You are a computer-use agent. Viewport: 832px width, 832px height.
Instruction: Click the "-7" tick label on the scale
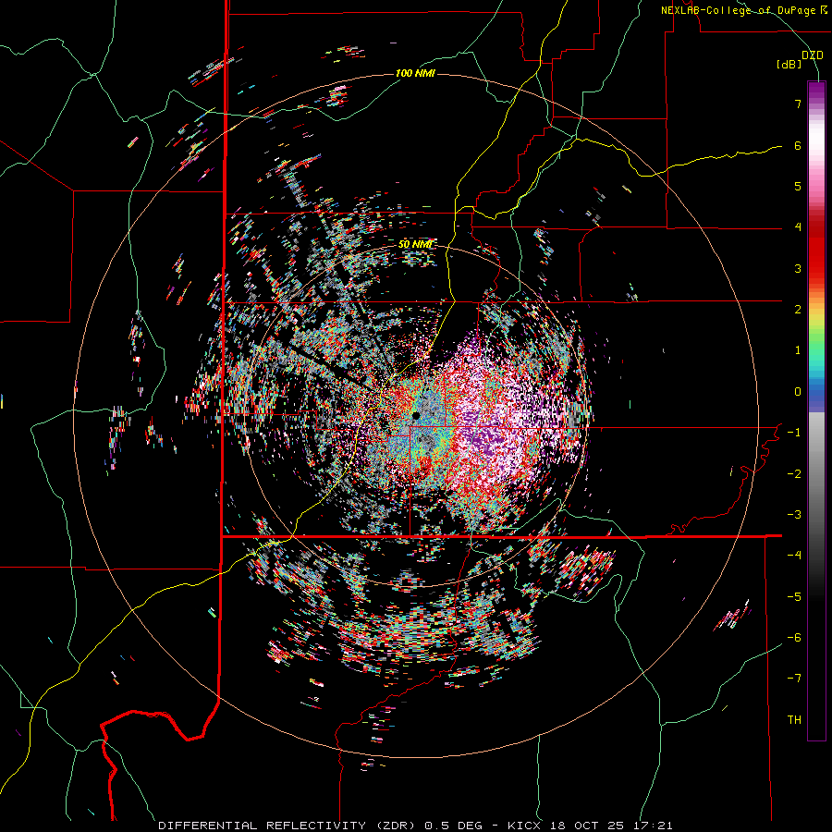794,679
